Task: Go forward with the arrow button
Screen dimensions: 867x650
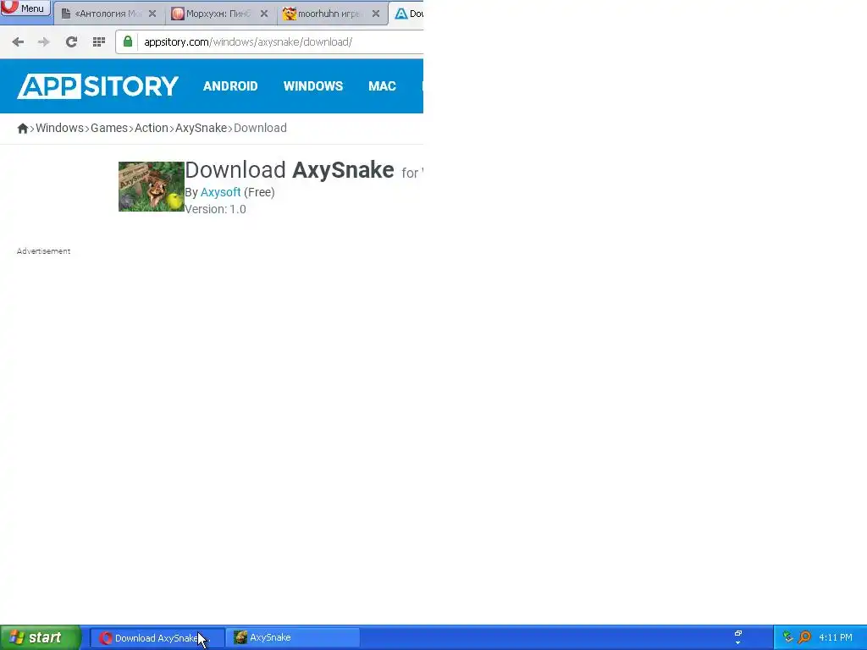Action: (44, 42)
